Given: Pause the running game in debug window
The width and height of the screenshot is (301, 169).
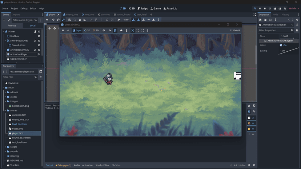Looking at the screenshot, I should (x=63, y=31).
